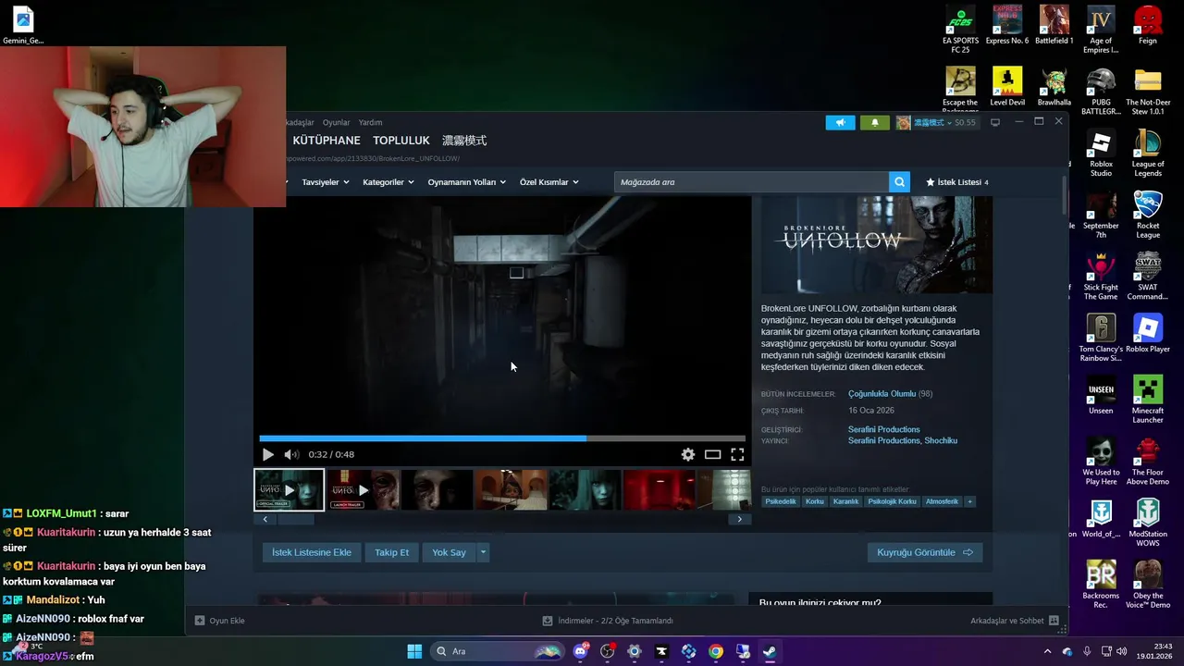Open the Tavsiyeler dropdown
The image size is (1184, 666).
click(x=325, y=182)
